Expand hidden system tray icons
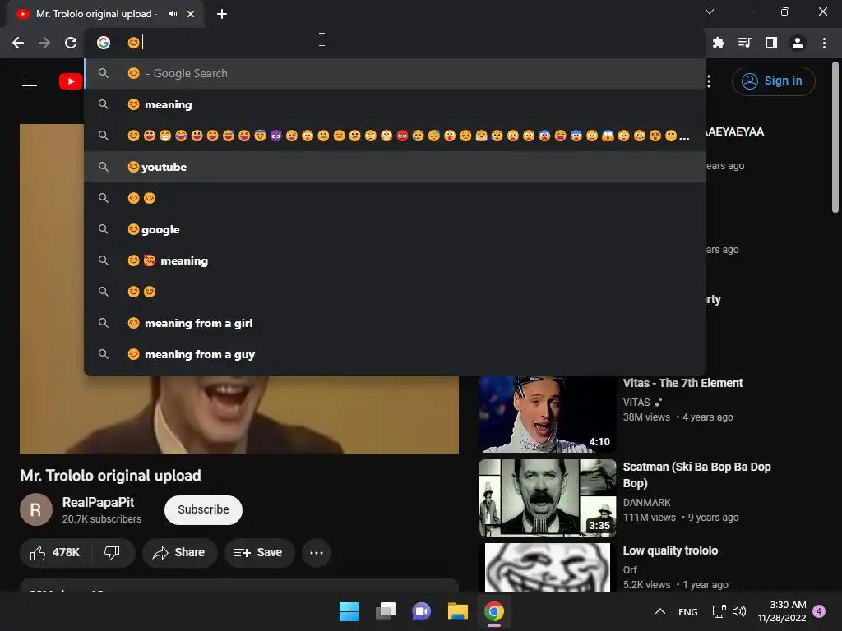The image size is (842, 631). (x=660, y=611)
